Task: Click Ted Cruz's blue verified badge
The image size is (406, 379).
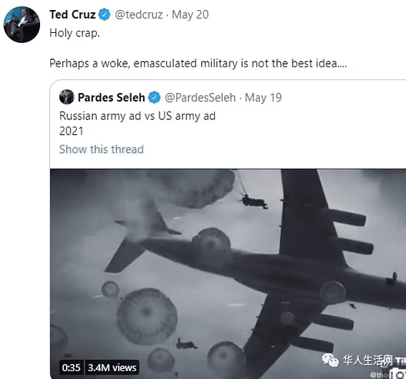Action: click(x=105, y=14)
